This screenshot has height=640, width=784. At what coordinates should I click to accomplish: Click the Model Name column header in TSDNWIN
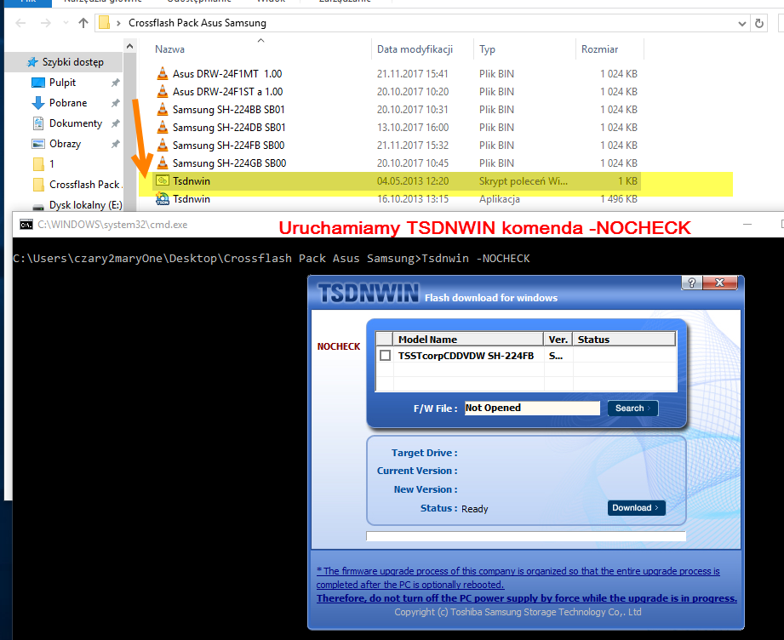coord(468,340)
